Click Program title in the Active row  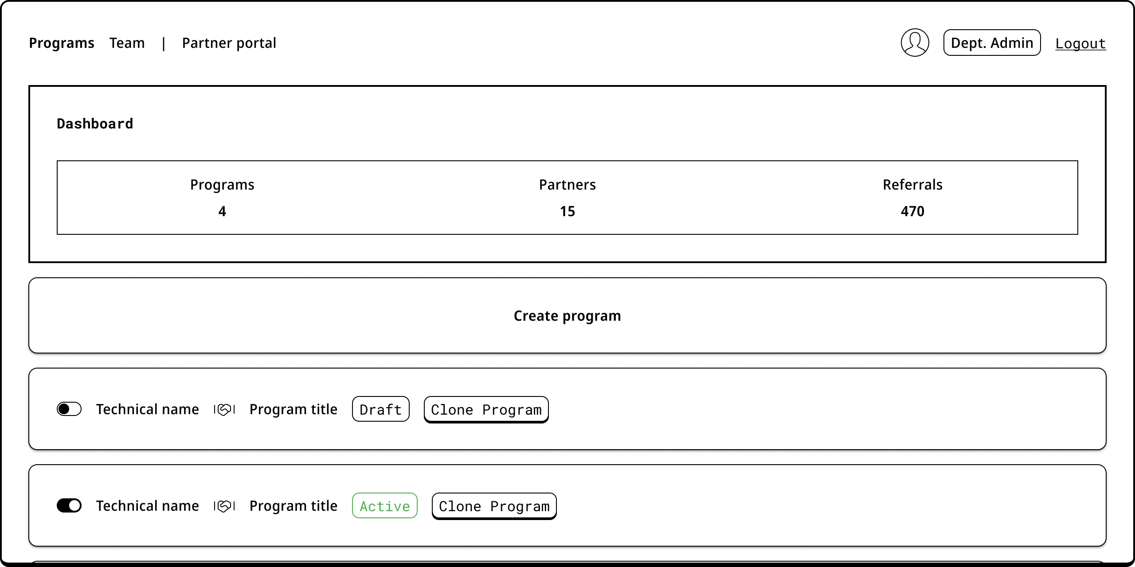(294, 506)
